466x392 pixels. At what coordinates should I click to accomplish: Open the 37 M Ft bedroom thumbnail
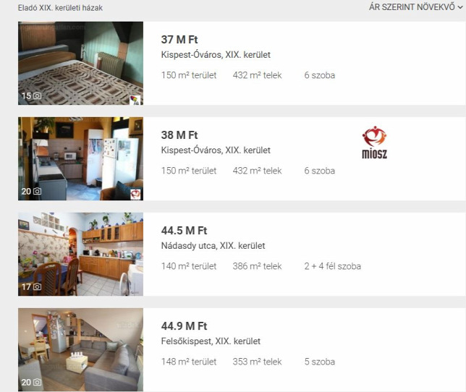tap(80, 63)
